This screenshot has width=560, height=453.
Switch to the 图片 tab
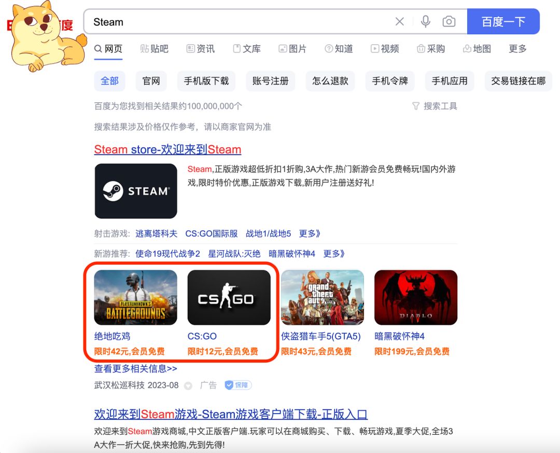click(x=292, y=49)
